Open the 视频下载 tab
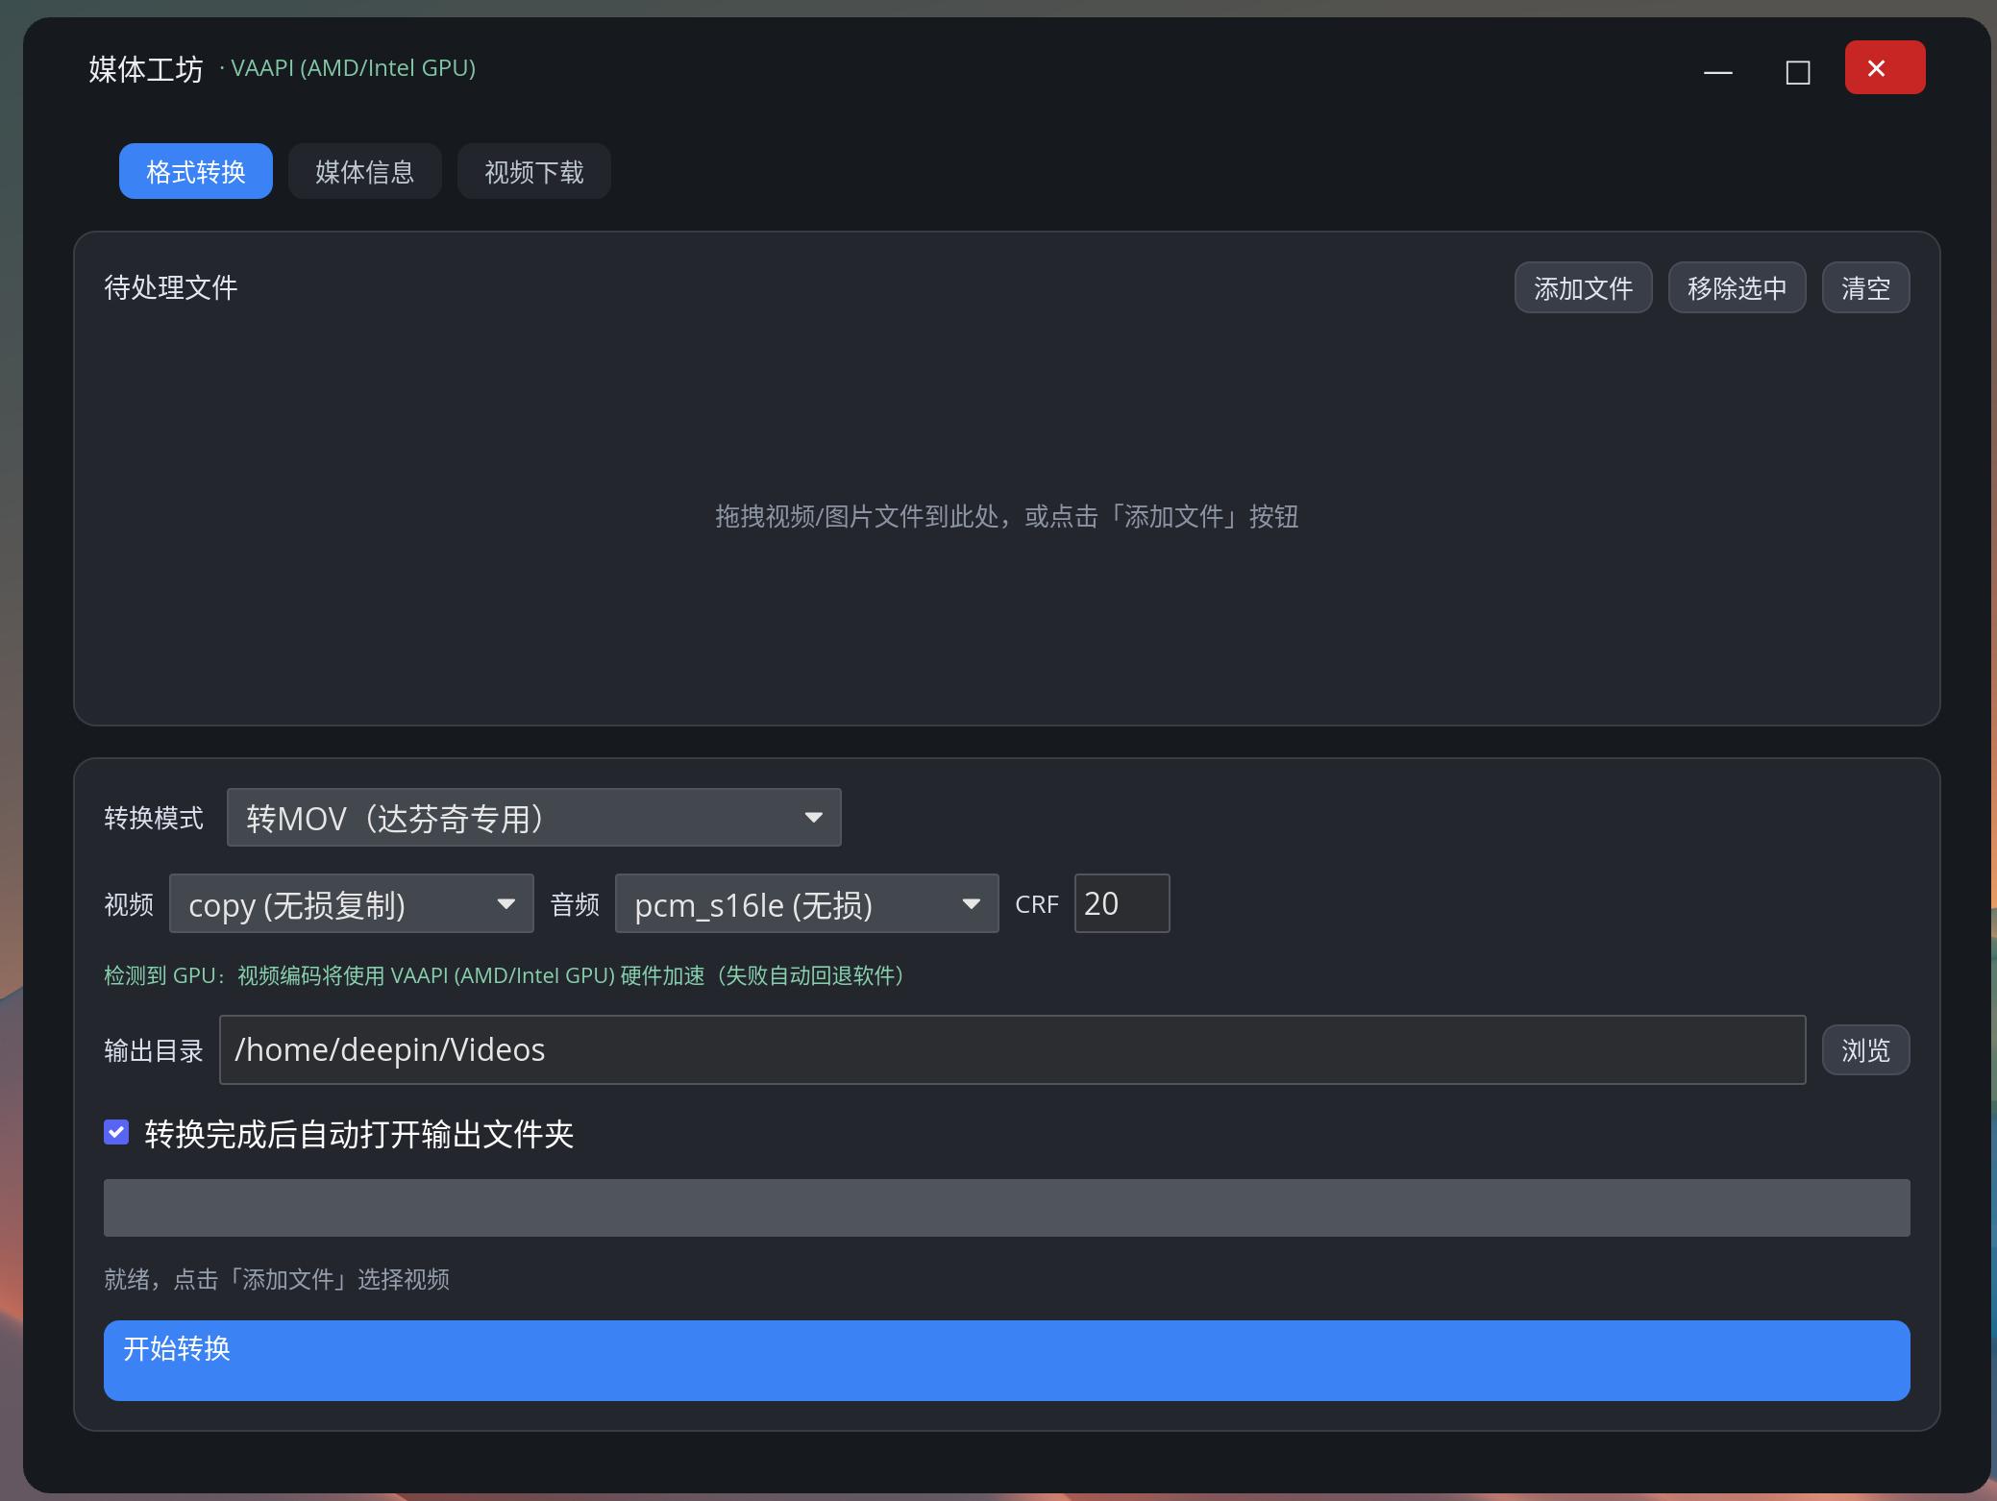This screenshot has width=1997, height=1501. pyautogui.click(x=534, y=171)
